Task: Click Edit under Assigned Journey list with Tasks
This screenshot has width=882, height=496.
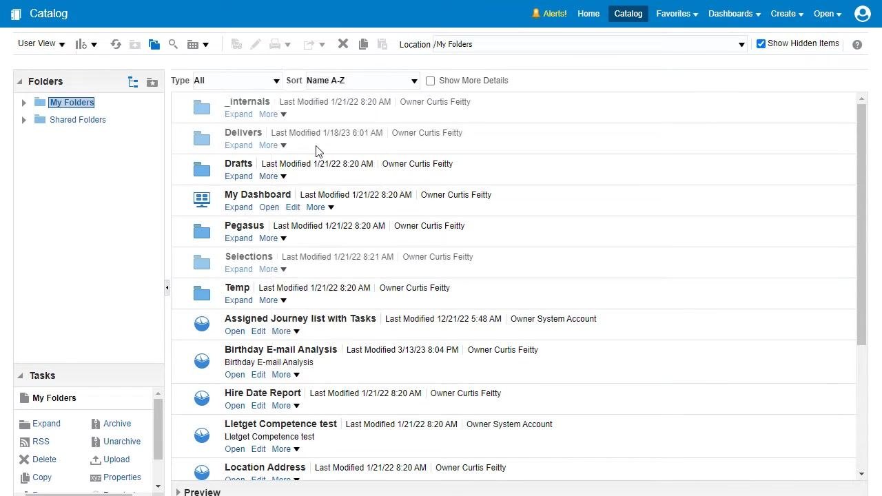Action: (x=258, y=331)
